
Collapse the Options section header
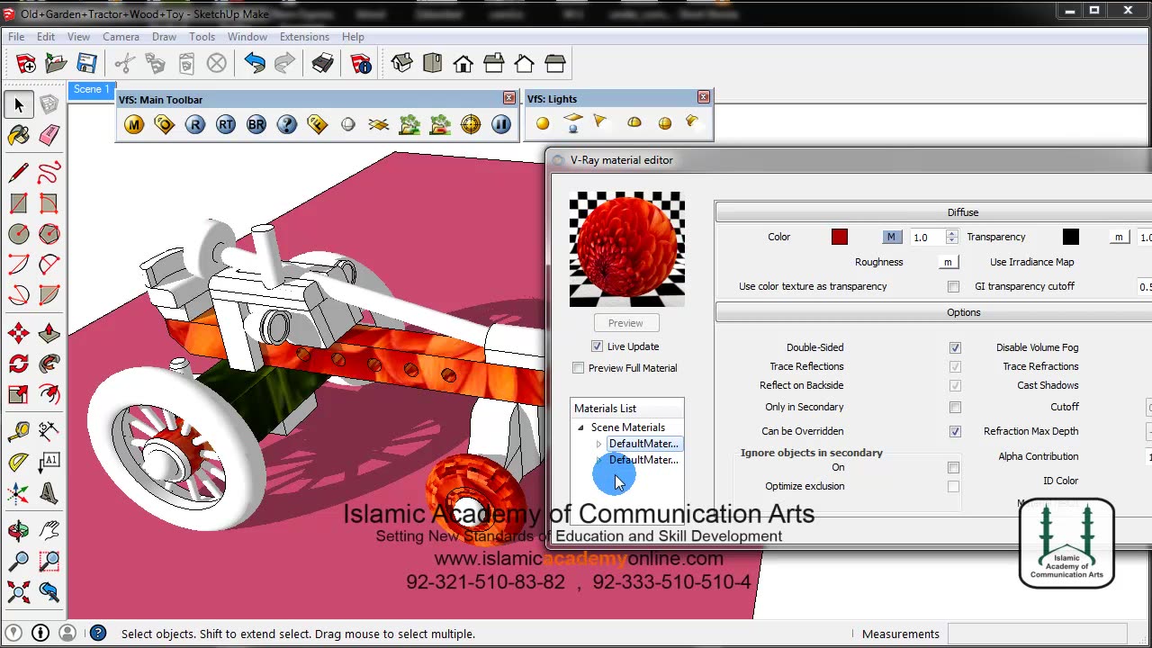point(933,312)
